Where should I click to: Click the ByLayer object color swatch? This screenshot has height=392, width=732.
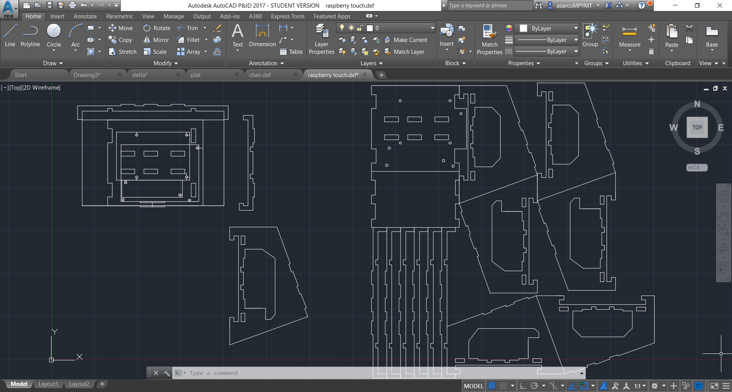(x=523, y=28)
